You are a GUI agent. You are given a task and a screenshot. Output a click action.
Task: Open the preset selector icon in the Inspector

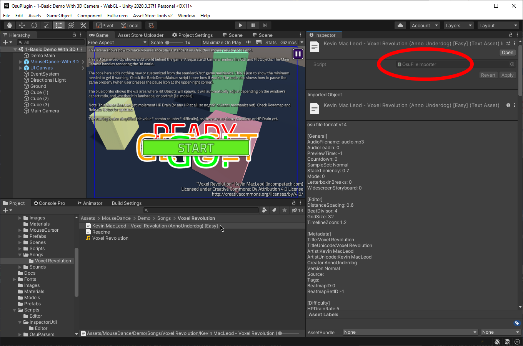[x=508, y=43]
